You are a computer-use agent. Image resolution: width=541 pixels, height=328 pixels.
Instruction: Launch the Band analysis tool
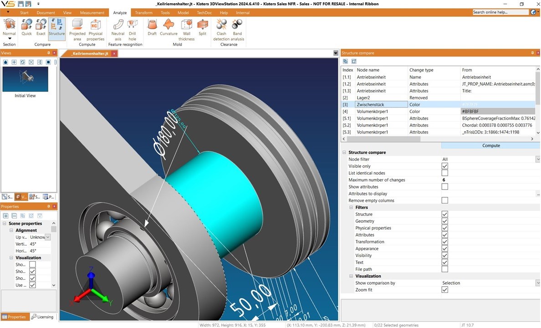click(x=237, y=28)
